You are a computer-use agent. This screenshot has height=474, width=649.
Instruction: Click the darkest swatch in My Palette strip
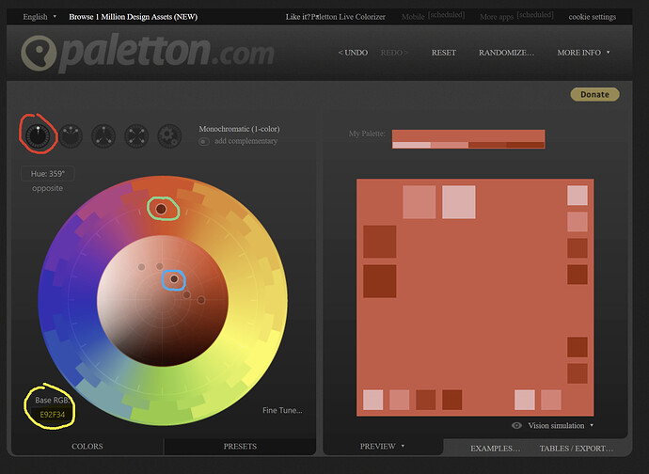(x=526, y=145)
